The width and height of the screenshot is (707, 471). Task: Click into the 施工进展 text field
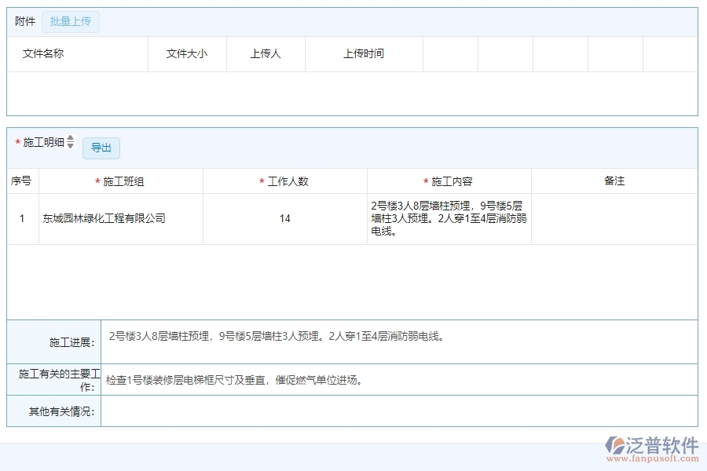tap(399, 341)
